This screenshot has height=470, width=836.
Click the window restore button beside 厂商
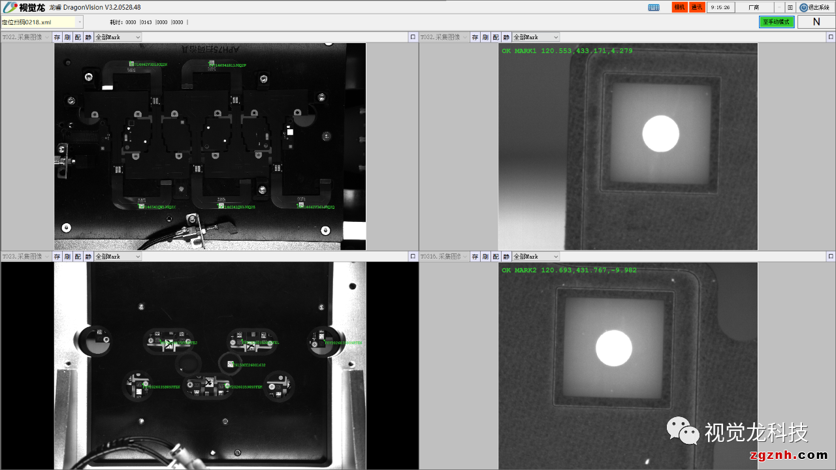(x=790, y=7)
